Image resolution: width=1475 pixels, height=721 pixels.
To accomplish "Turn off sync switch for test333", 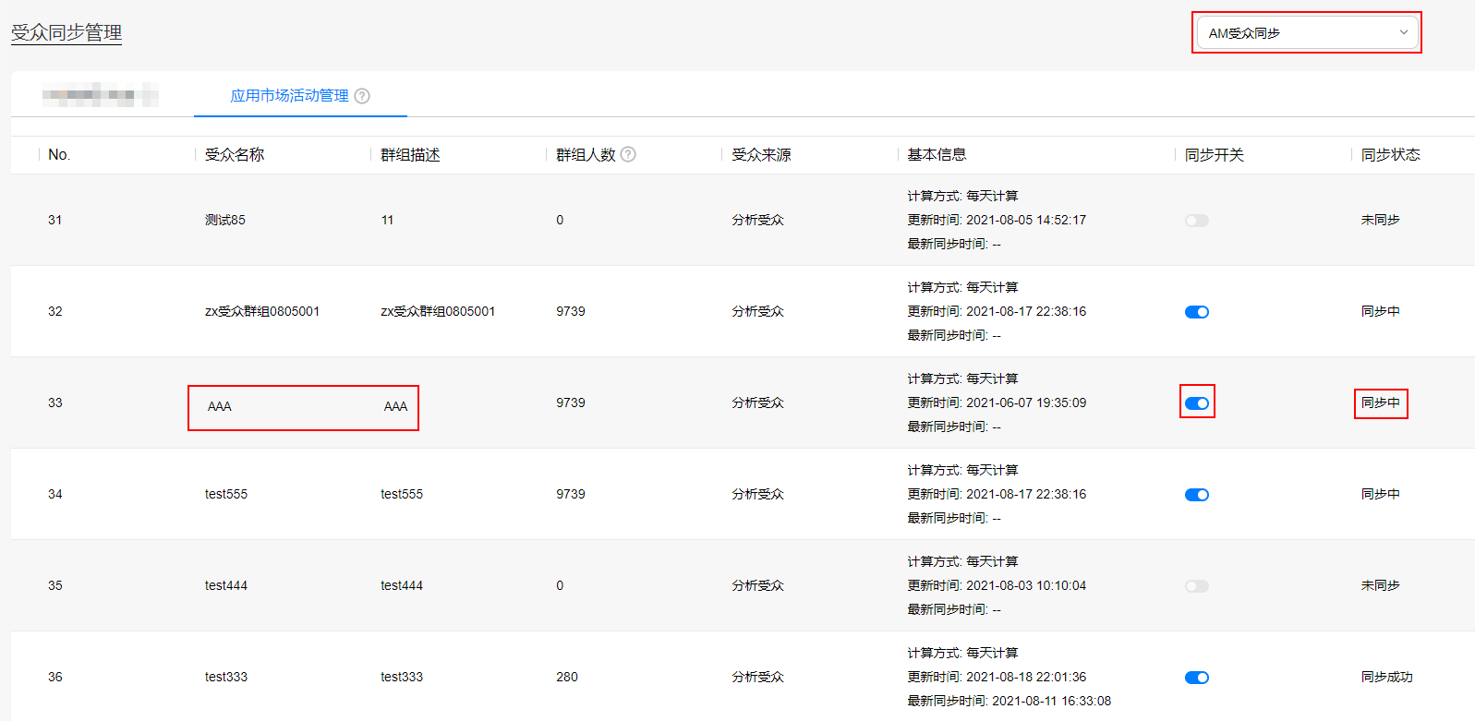I will 1196,678.
